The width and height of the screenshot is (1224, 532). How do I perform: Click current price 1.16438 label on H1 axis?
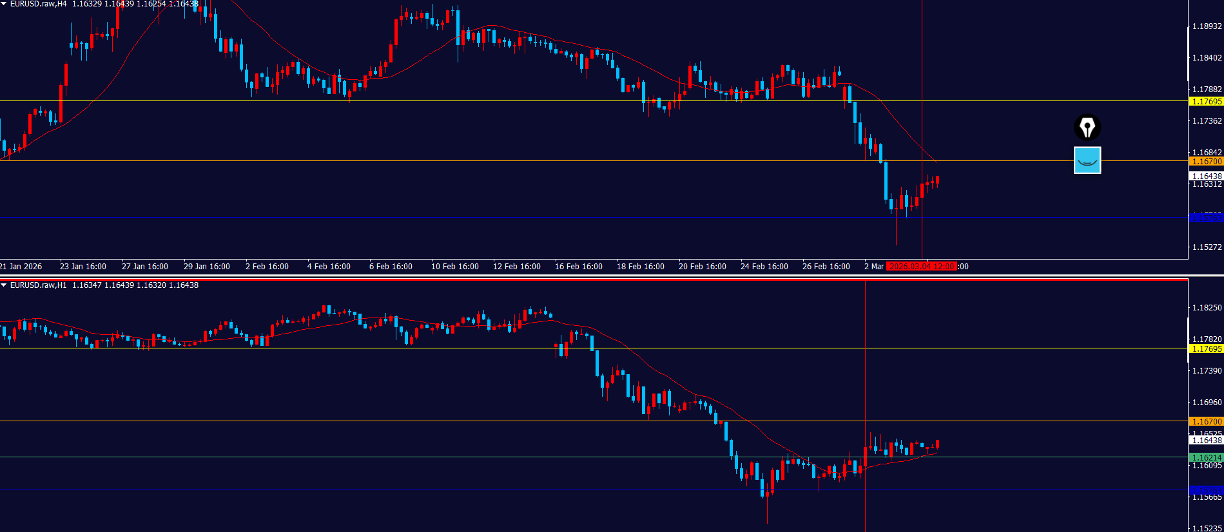coord(1206,441)
